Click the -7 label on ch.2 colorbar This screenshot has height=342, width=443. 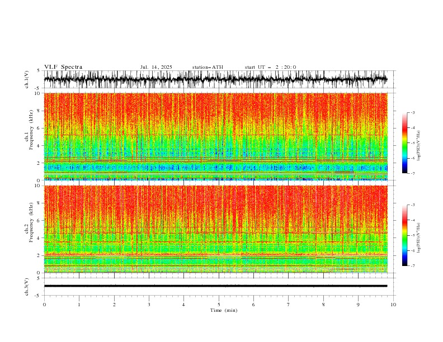[x=412, y=266]
